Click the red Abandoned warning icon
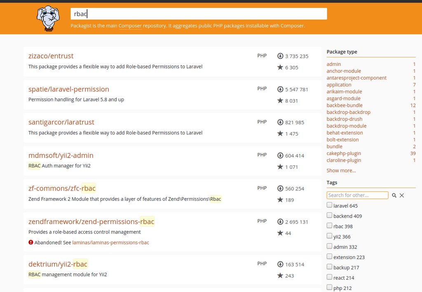422x292 pixels. click(x=31, y=242)
